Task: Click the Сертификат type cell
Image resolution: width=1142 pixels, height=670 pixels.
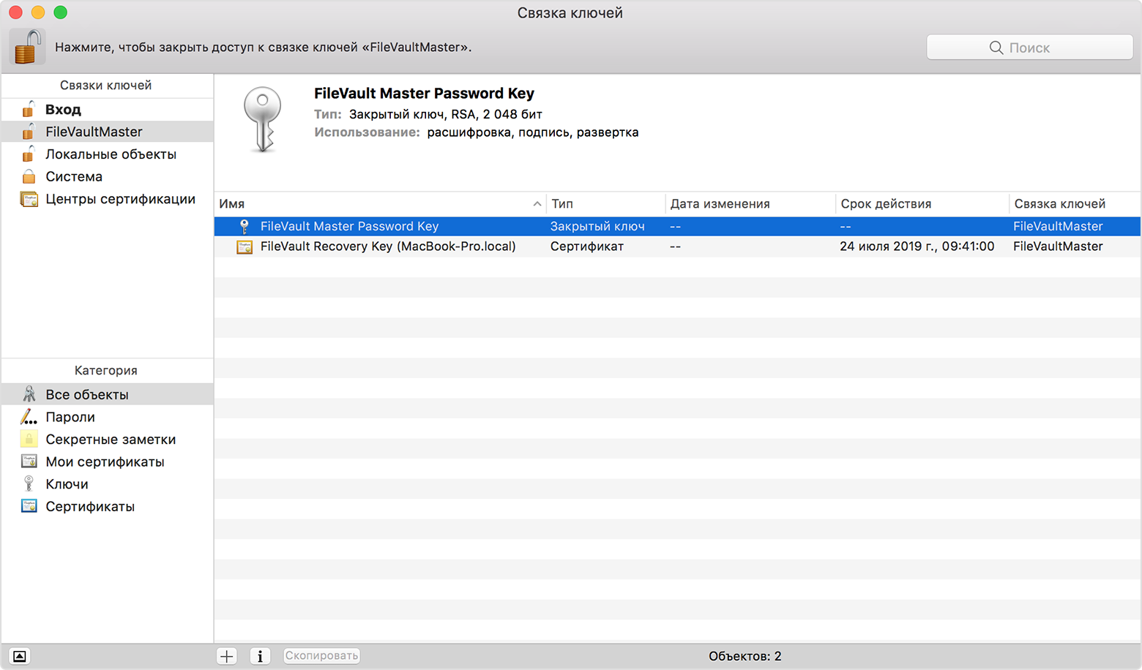Action: [587, 246]
